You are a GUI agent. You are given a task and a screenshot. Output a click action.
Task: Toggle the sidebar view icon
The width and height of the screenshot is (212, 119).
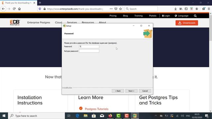186,9
